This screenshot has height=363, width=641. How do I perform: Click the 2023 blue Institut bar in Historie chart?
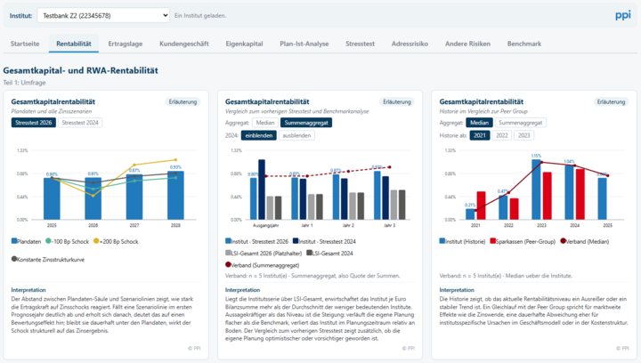[x=536, y=190]
